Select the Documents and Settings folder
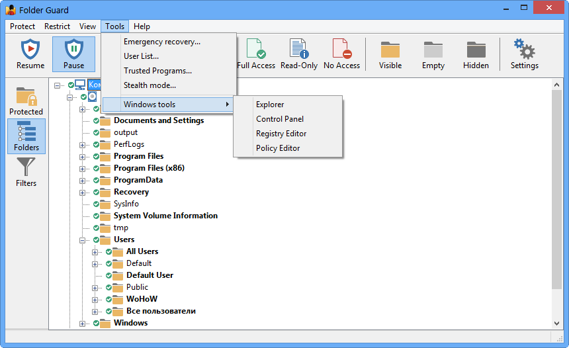 159,120
